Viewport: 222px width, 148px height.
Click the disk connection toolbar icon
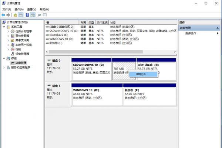pos(40,15)
